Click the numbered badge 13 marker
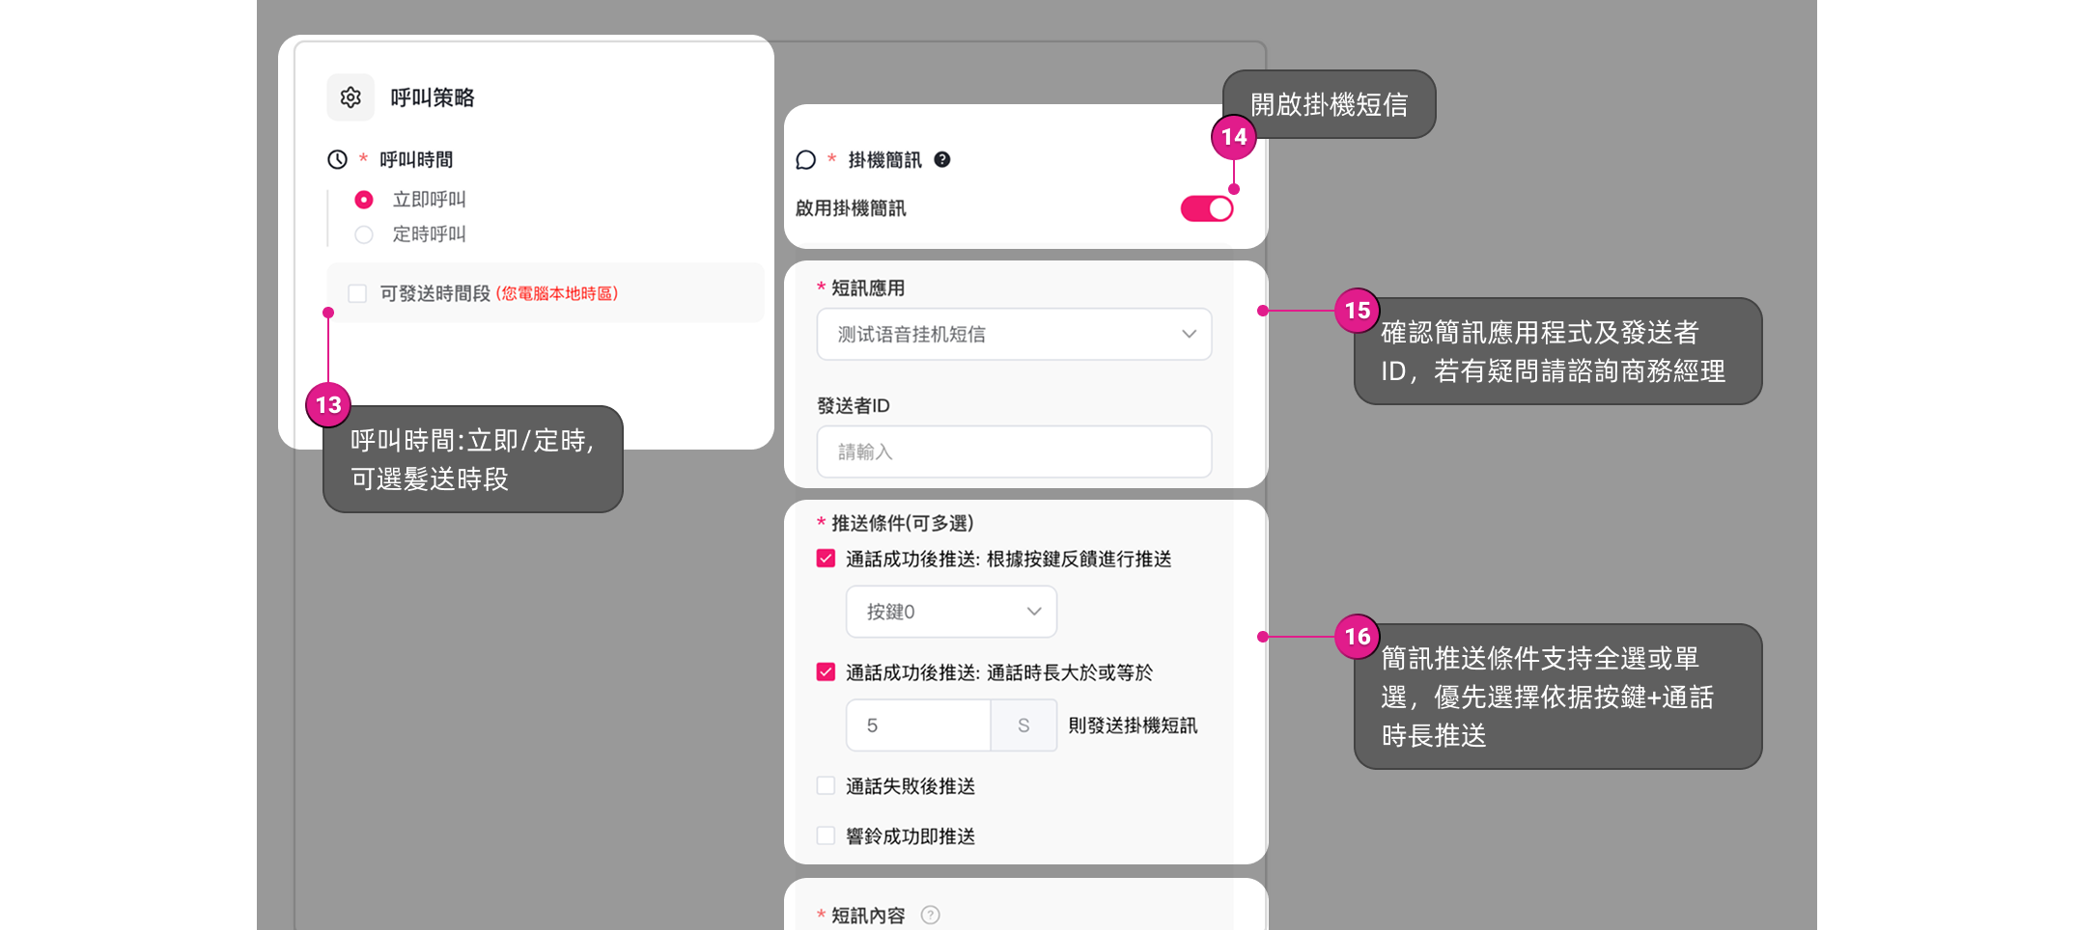Viewport: 2074px width, 930px height. pyautogui.click(x=328, y=405)
